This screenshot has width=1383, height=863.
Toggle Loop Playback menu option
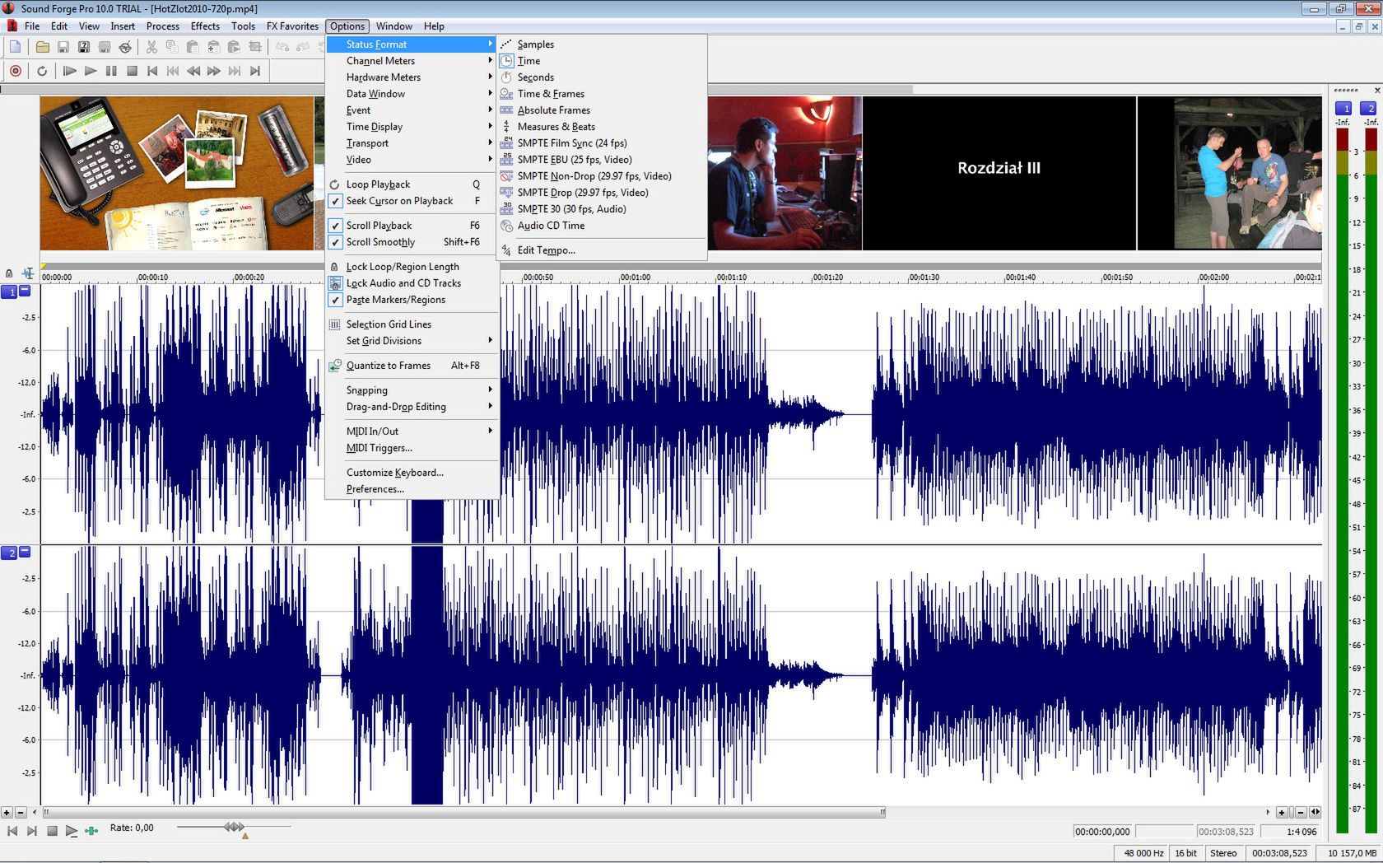point(412,184)
